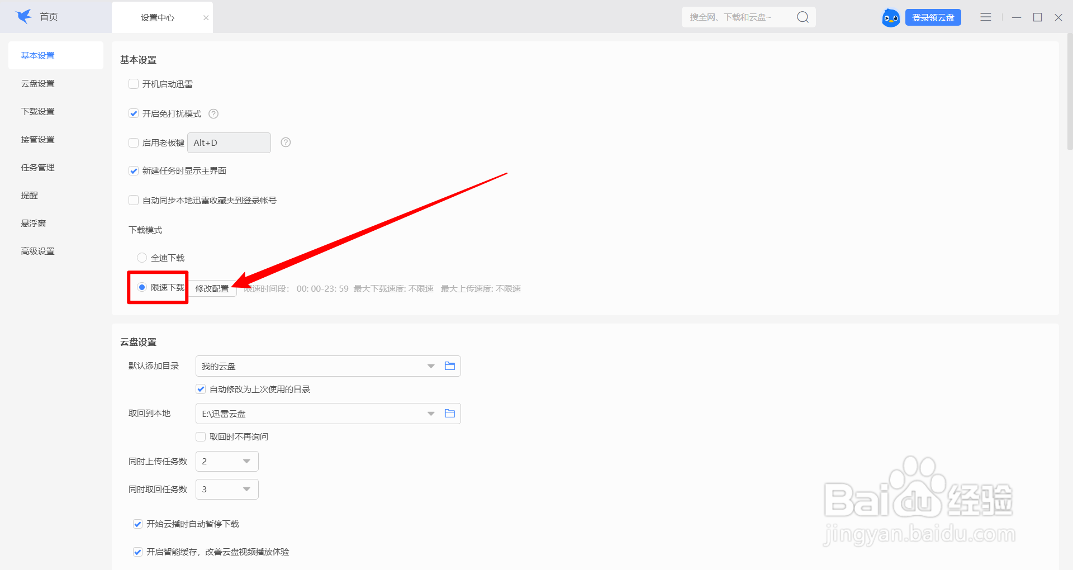Enable 开机启动迅雷 checkbox
The height and width of the screenshot is (570, 1073).
point(134,84)
